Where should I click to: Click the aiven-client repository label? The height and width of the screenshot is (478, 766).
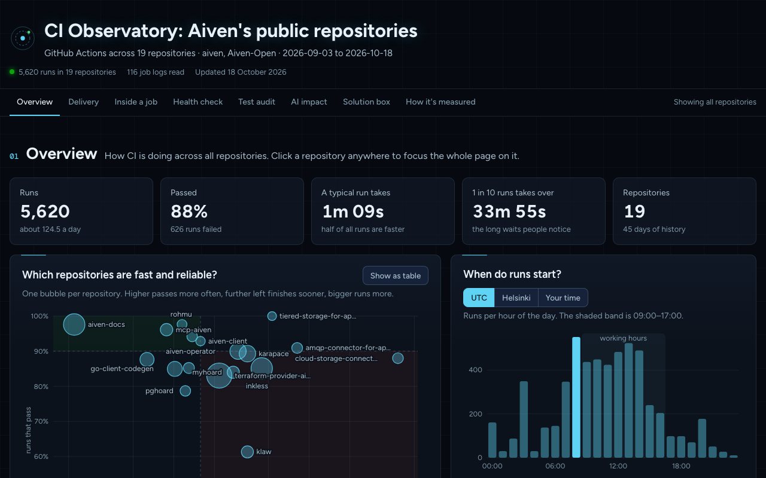[x=227, y=341]
